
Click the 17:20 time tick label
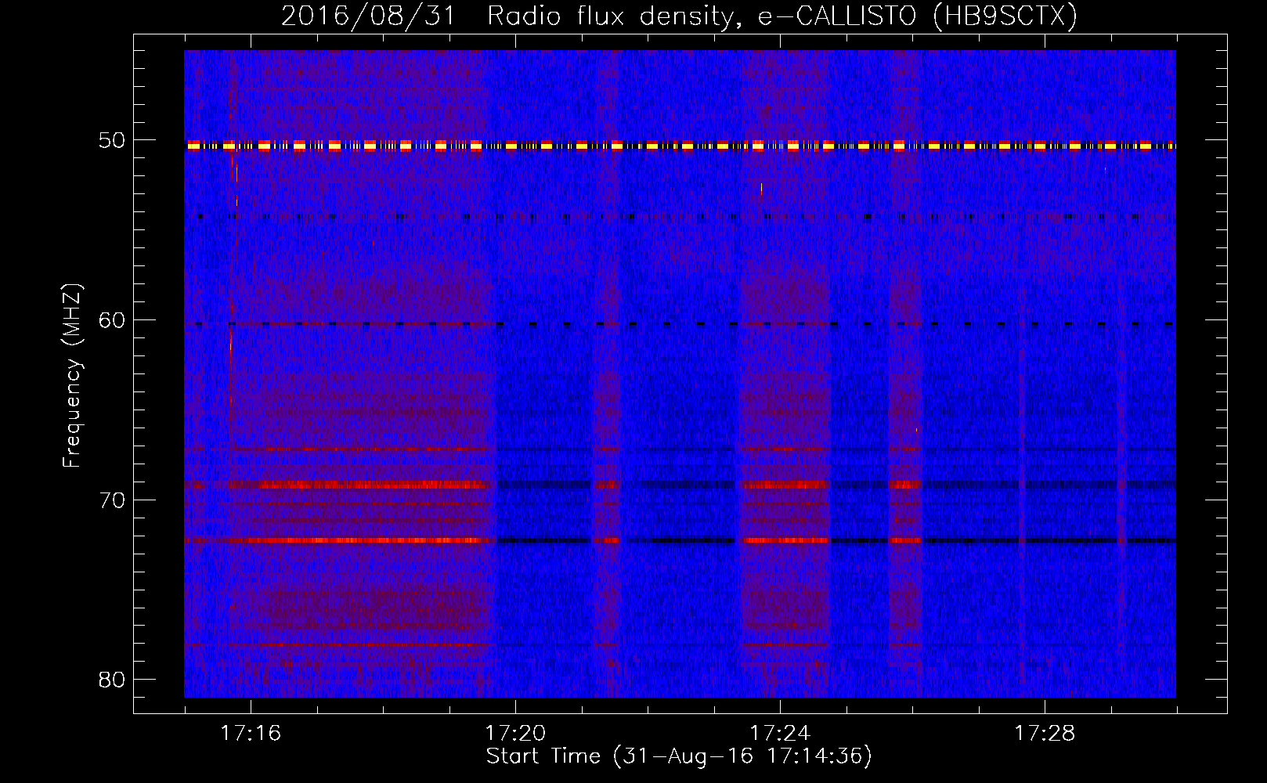pyautogui.click(x=515, y=734)
